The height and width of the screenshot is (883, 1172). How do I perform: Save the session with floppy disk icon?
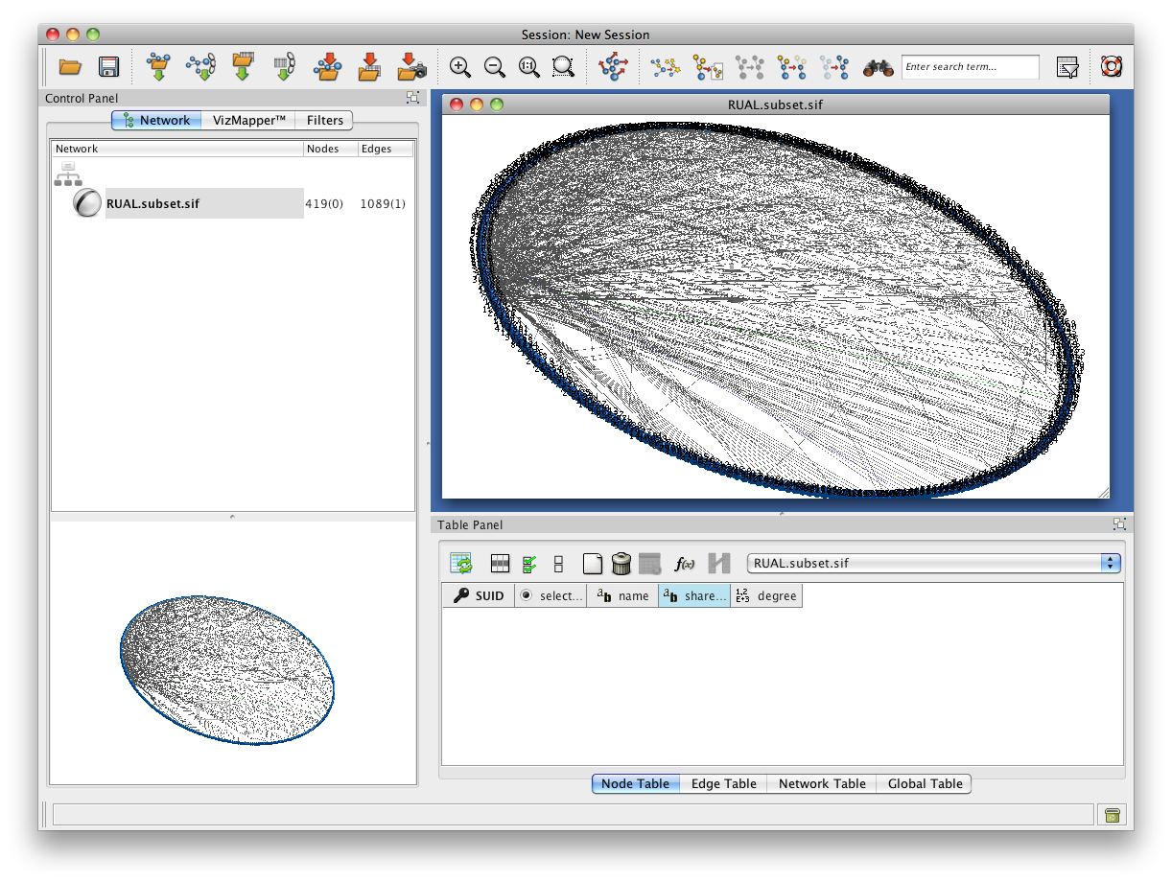(108, 67)
